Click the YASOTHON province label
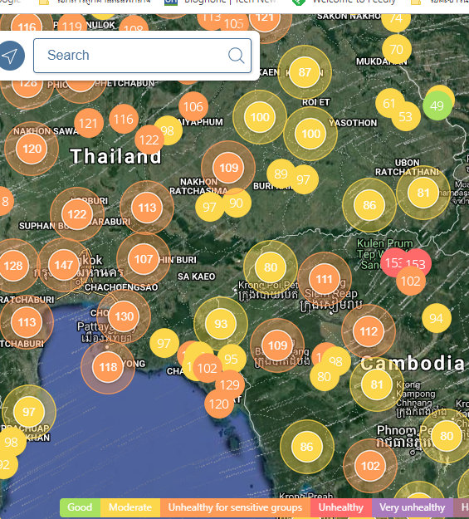This screenshot has width=469, height=519. point(353,123)
